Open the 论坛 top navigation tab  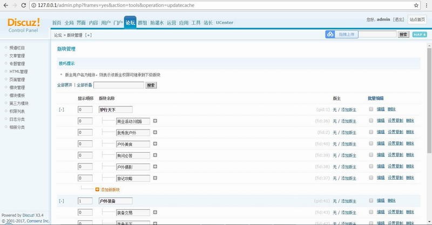click(x=130, y=23)
